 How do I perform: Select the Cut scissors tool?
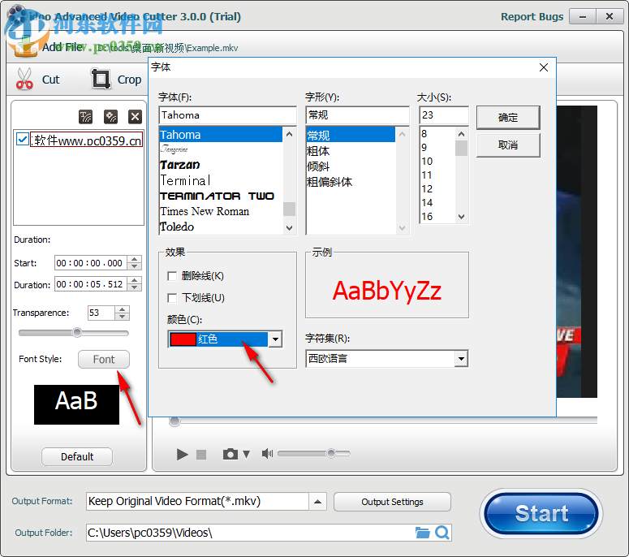(x=38, y=79)
